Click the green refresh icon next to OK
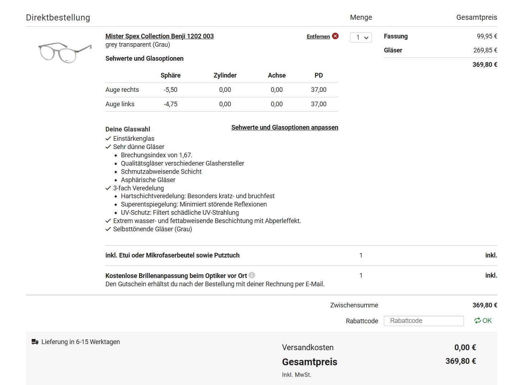The width and height of the screenshot is (520, 385). (477, 321)
